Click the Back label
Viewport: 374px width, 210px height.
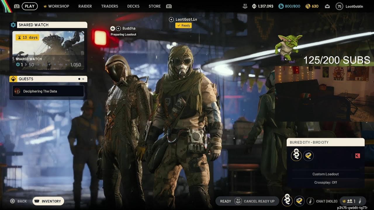pos(22,201)
